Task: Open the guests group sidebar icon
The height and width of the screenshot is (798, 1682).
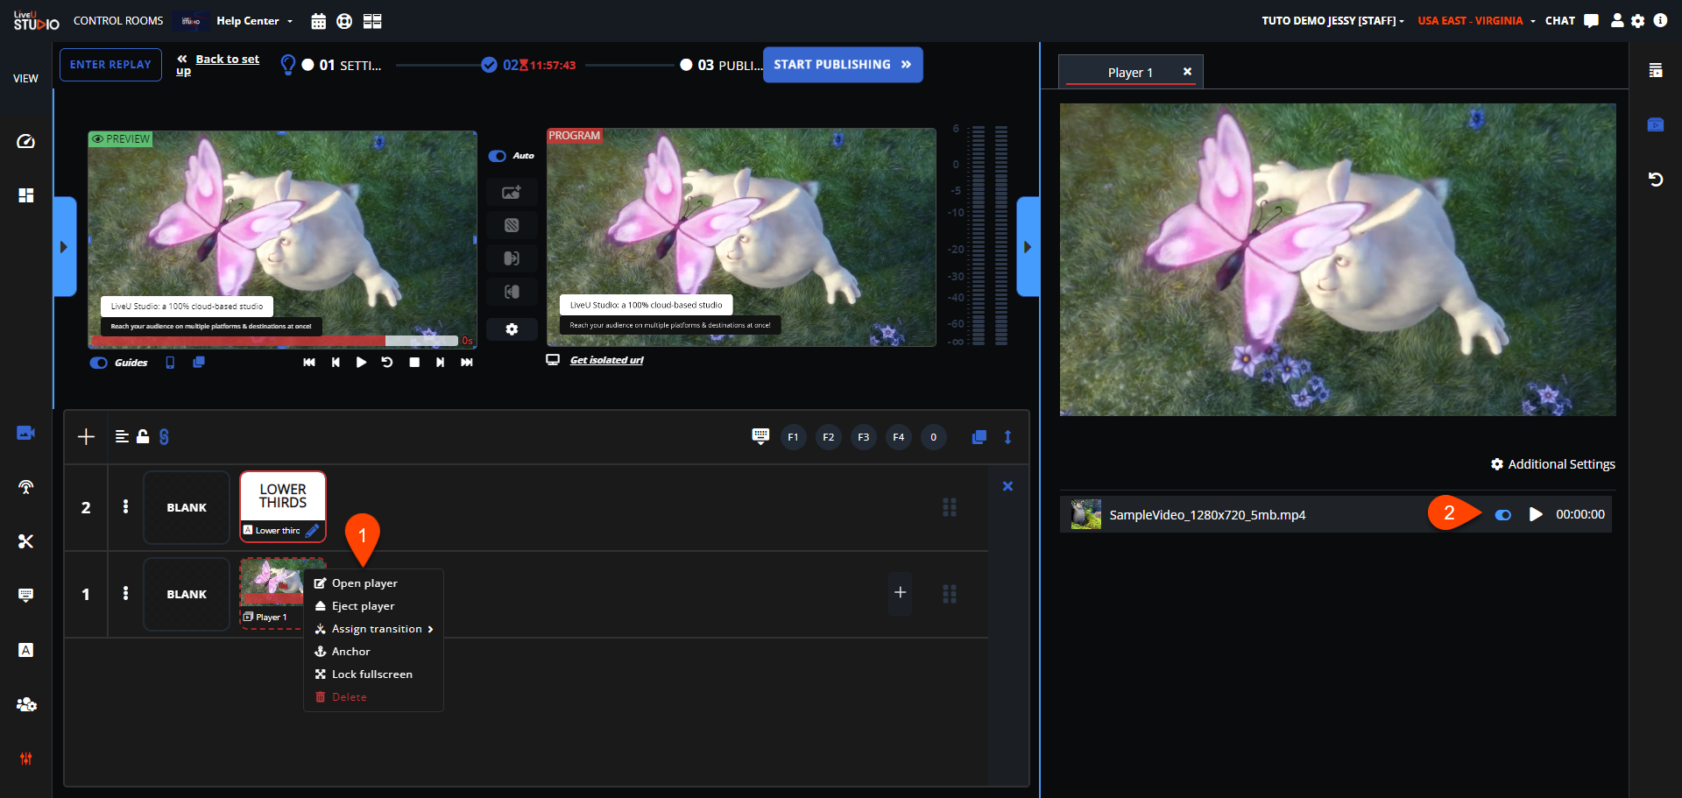Action: 25,704
